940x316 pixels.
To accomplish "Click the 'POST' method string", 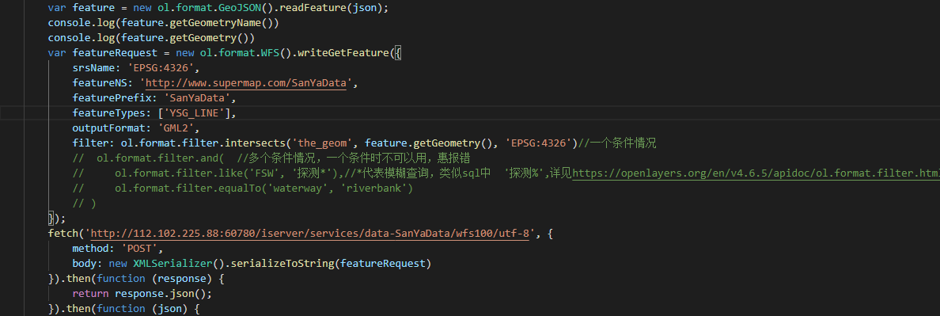I will 140,249.
